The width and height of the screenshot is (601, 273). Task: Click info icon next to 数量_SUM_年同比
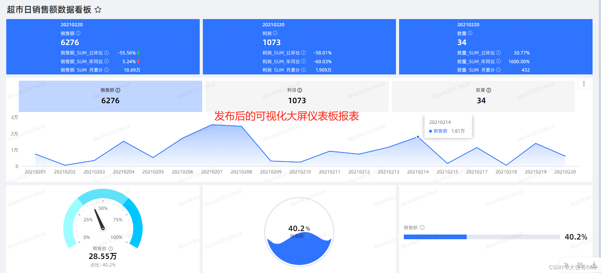[x=499, y=61]
